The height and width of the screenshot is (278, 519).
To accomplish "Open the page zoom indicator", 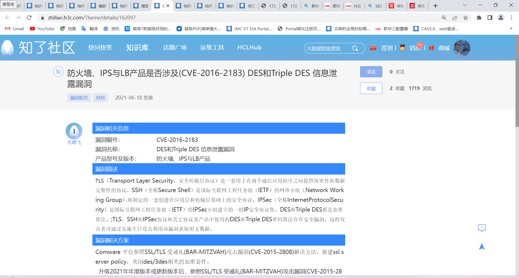I will 444,18.
